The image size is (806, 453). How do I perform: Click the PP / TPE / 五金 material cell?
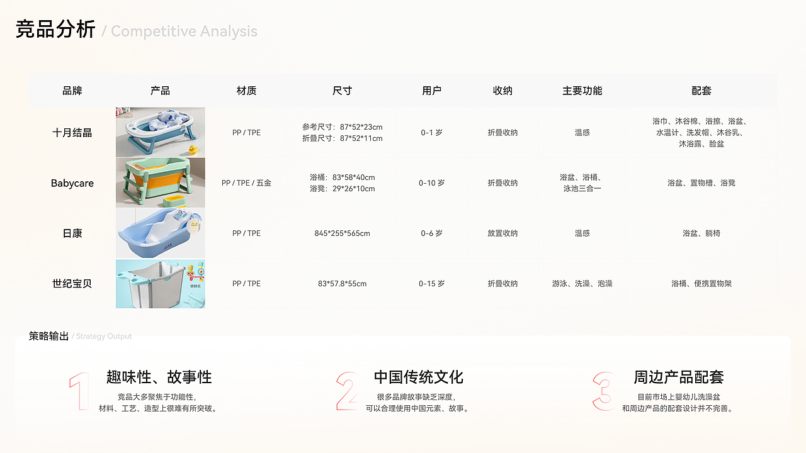click(246, 183)
